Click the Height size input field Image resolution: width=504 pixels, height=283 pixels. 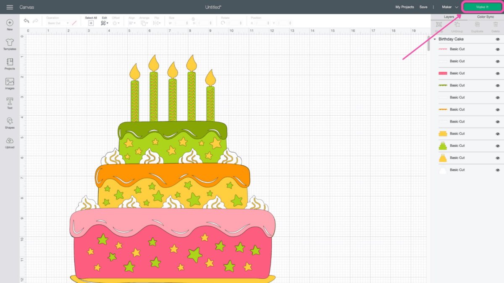(x=205, y=23)
